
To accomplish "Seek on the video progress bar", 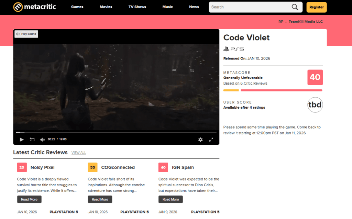I will [x=116, y=132].
